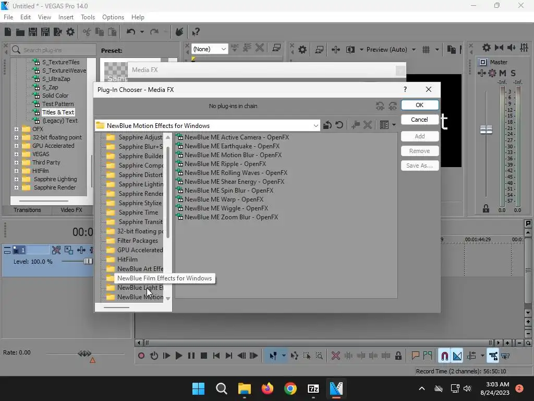Viewport: 534px width, 401px height.
Task: Click Go to Start transport button
Action: click(216, 356)
